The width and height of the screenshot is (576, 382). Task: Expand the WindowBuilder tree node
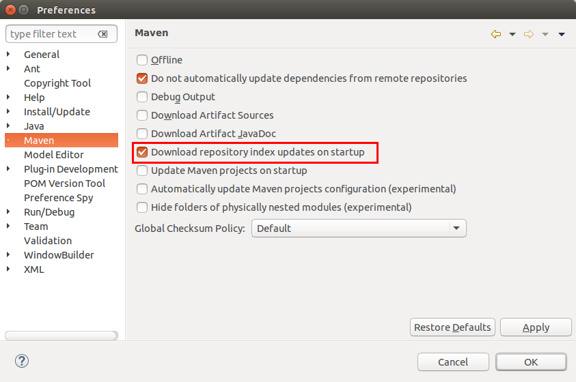8,255
